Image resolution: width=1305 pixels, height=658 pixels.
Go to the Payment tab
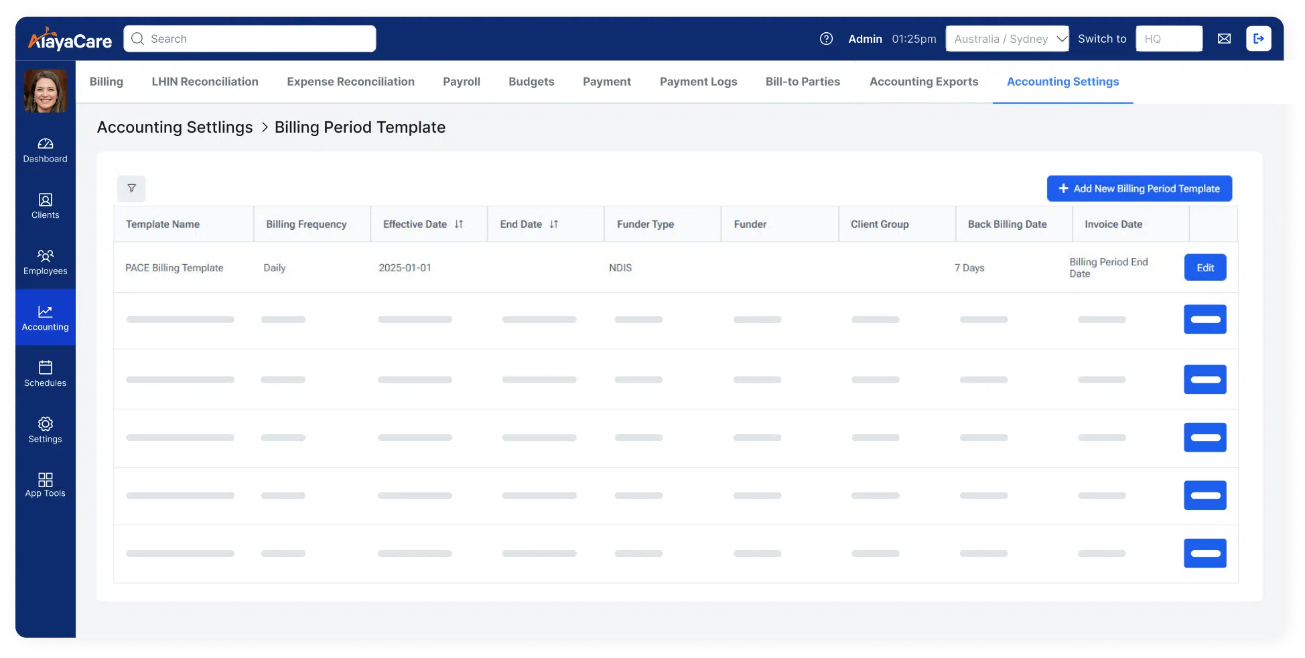tap(607, 82)
